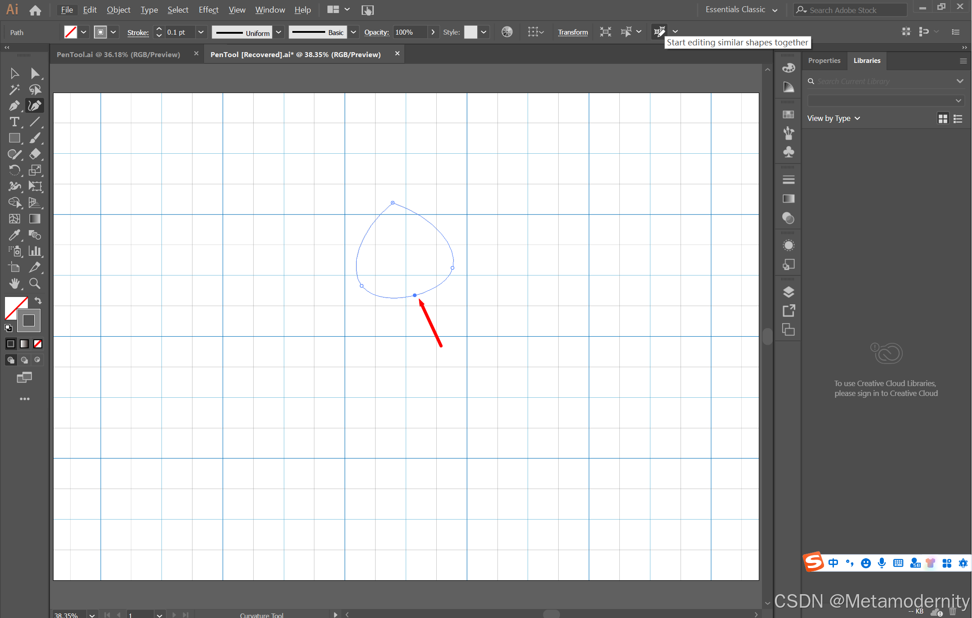Click the Search Adobe Stock field

[850, 10]
